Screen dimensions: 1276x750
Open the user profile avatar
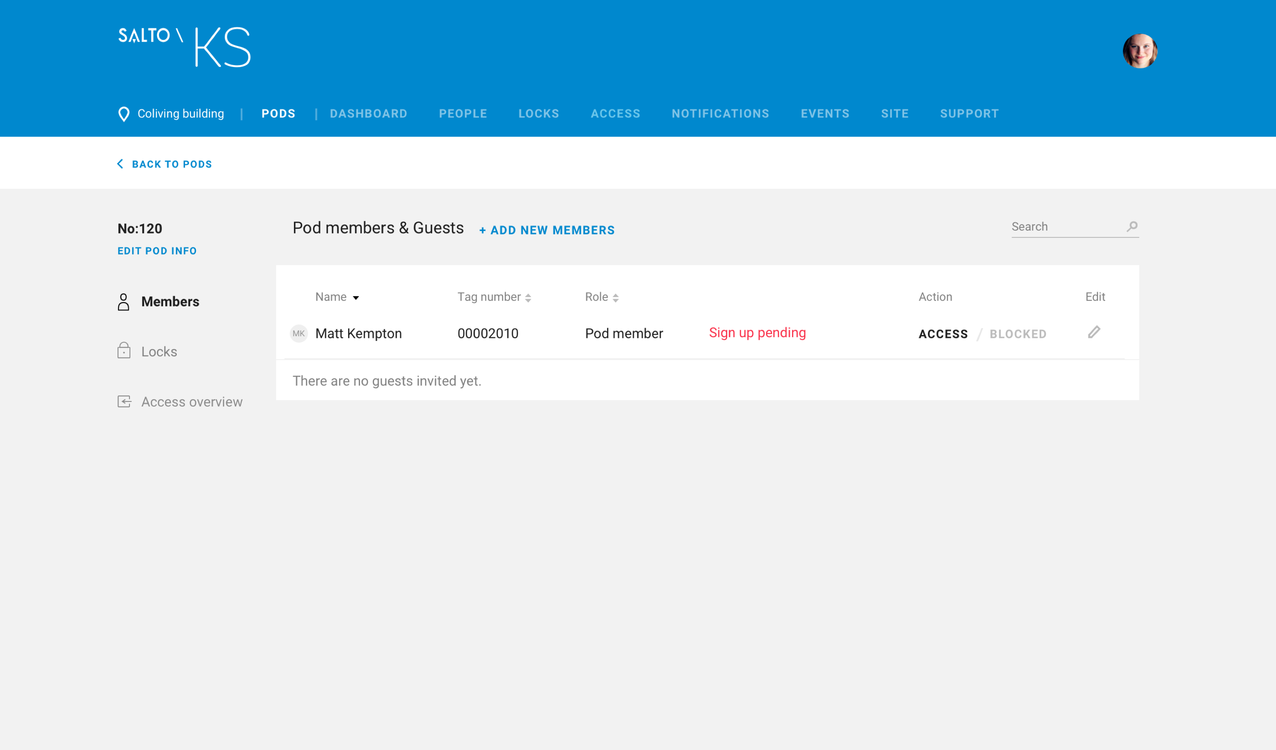[x=1140, y=51]
